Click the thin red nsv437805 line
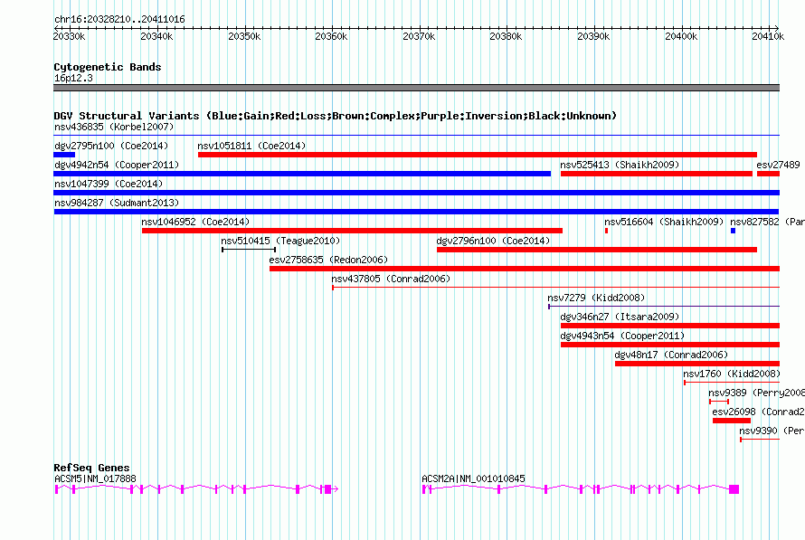Viewport: 805px width, 540px height. click(556, 288)
